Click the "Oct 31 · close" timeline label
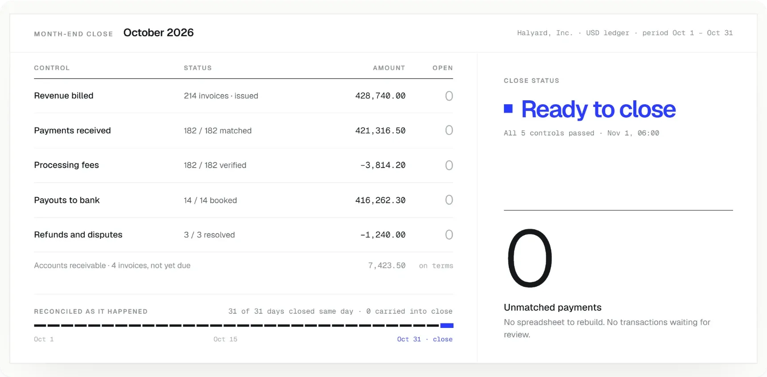Viewport: 767px width, 377px height. [425, 339]
